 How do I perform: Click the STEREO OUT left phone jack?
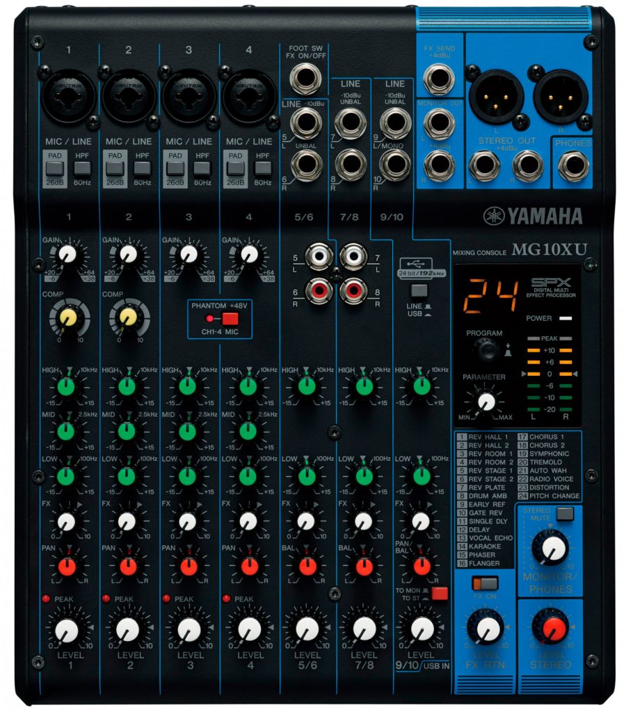tap(484, 165)
